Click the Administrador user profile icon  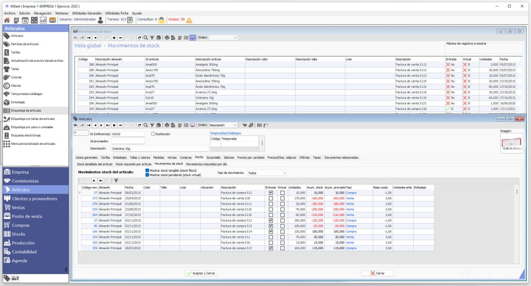click(100, 20)
